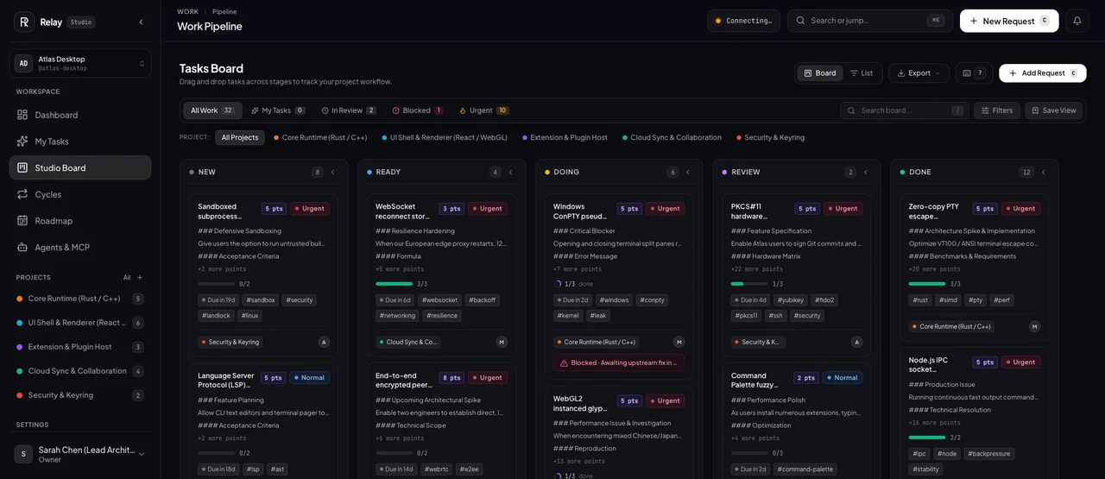The height and width of the screenshot is (479, 1105).
Task: Click All link in Projects section
Action: [x=127, y=277]
